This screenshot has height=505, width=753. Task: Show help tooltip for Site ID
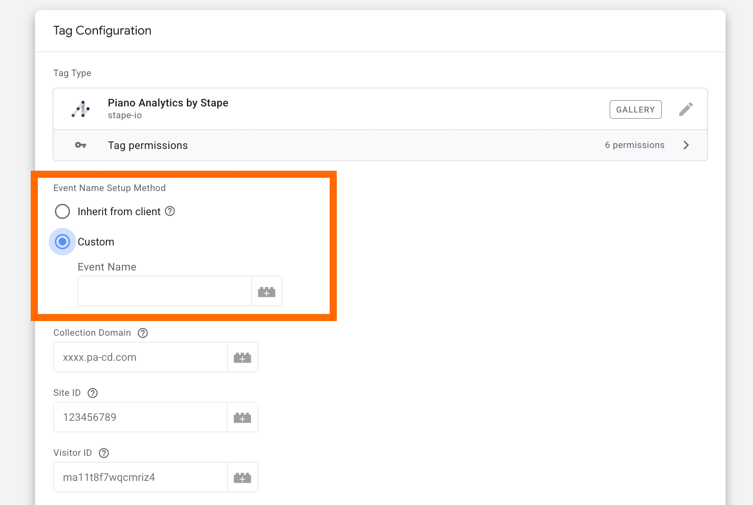click(93, 393)
